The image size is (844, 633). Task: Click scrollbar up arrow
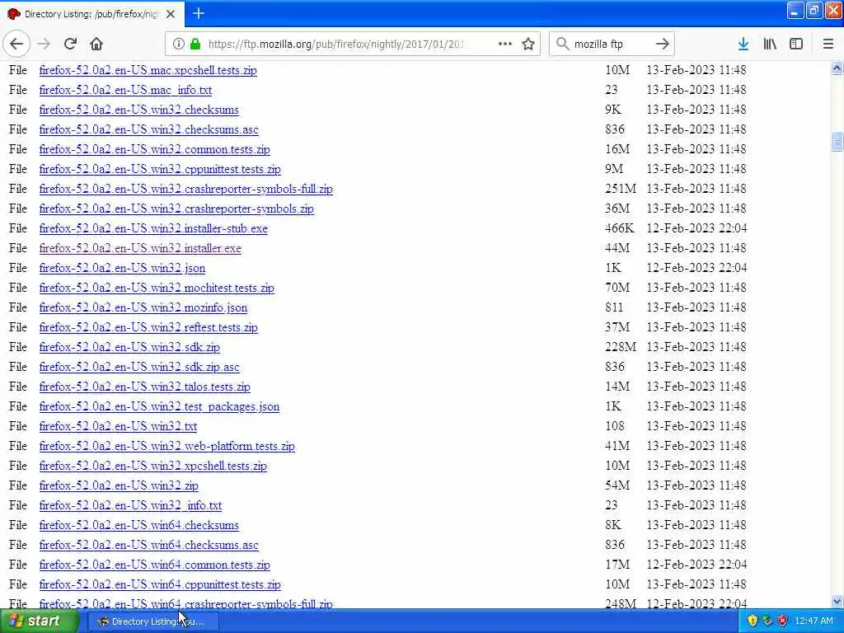click(837, 68)
